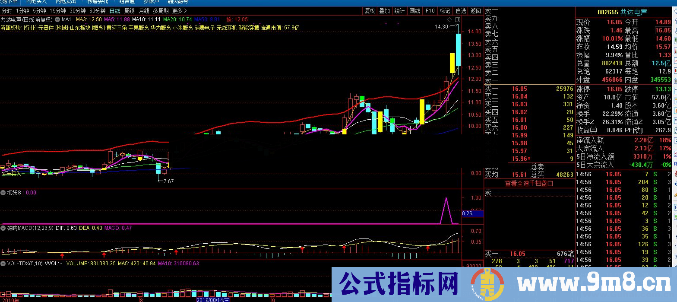Image resolution: width=677 pixels, height=302 pixels.
Task: Click 闪电买入 in top bar
Action: pyautogui.click(x=36, y=2)
